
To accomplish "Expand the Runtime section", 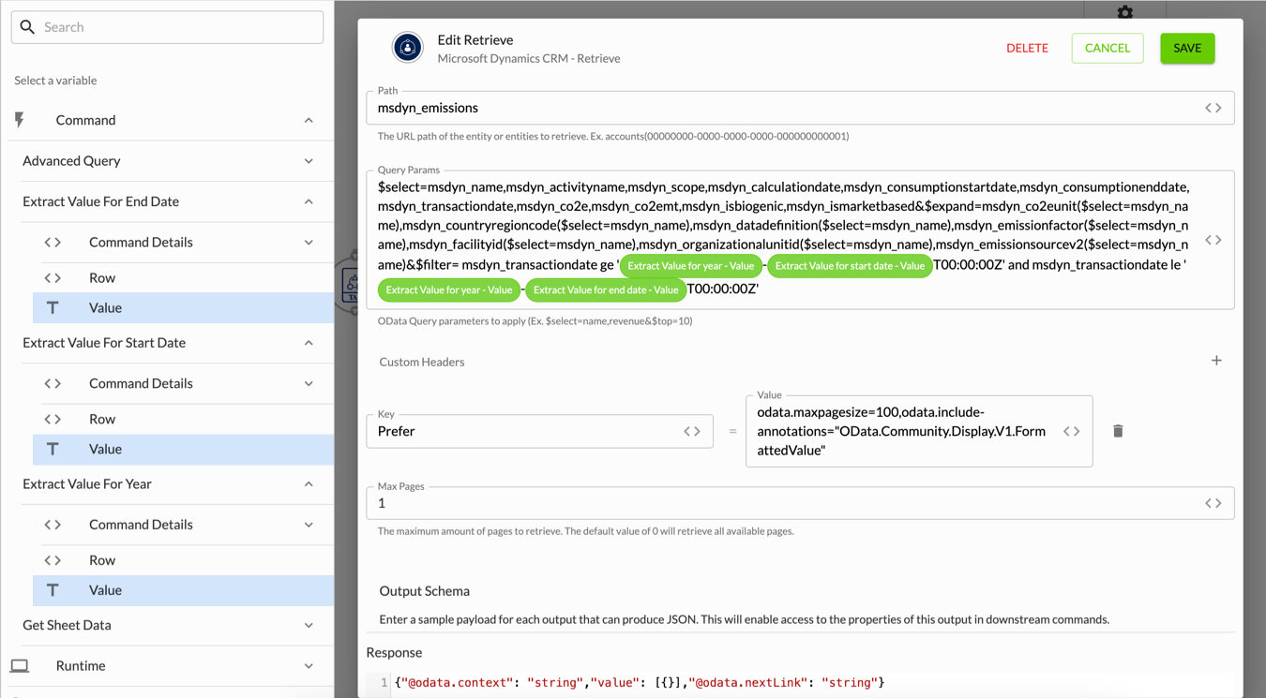I will coord(309,666).
